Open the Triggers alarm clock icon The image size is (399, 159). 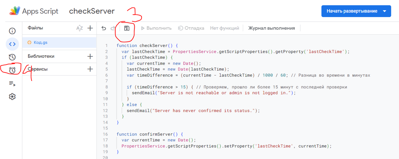[12, 70]
